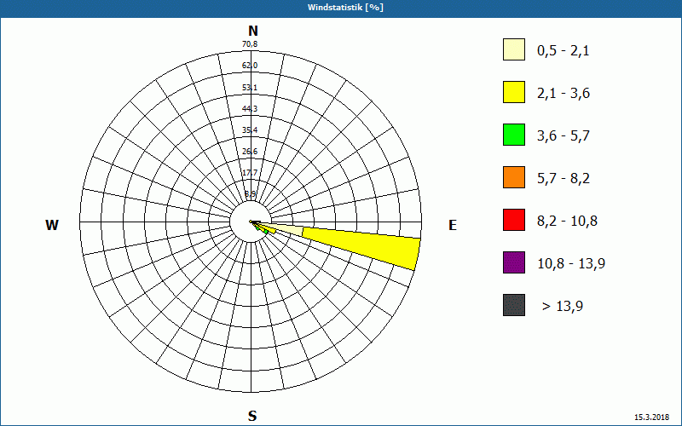This screenshot has height=426, width=682.
Task: Click the '2,1 - 3,6' legend label
Action: tap(564, 94)
